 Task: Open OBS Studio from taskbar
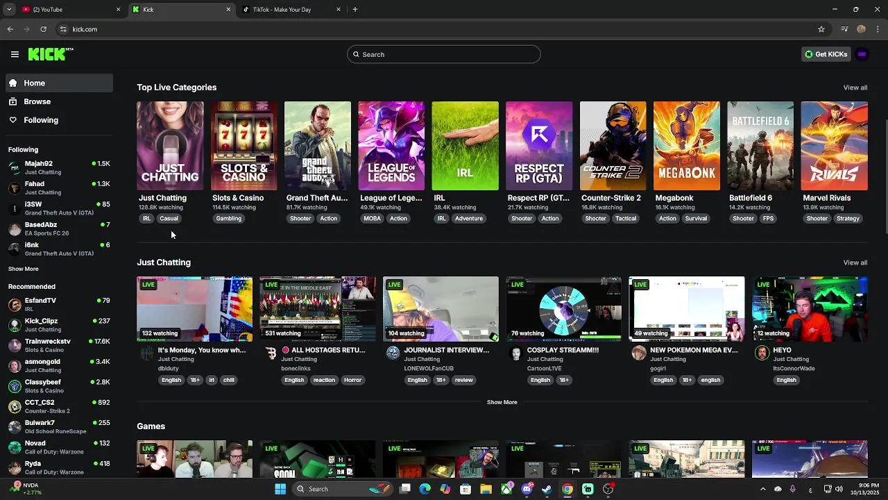pos(608,489)
